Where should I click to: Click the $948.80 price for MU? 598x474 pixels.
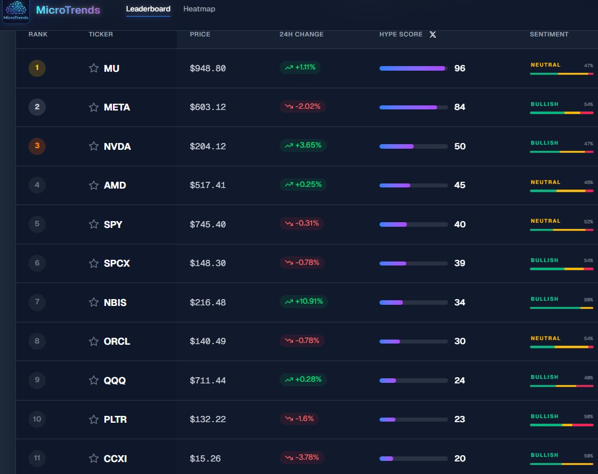[x=208, y=68]
